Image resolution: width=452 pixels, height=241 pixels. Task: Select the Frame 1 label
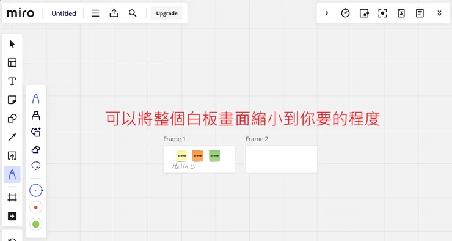tap(175, 139)
